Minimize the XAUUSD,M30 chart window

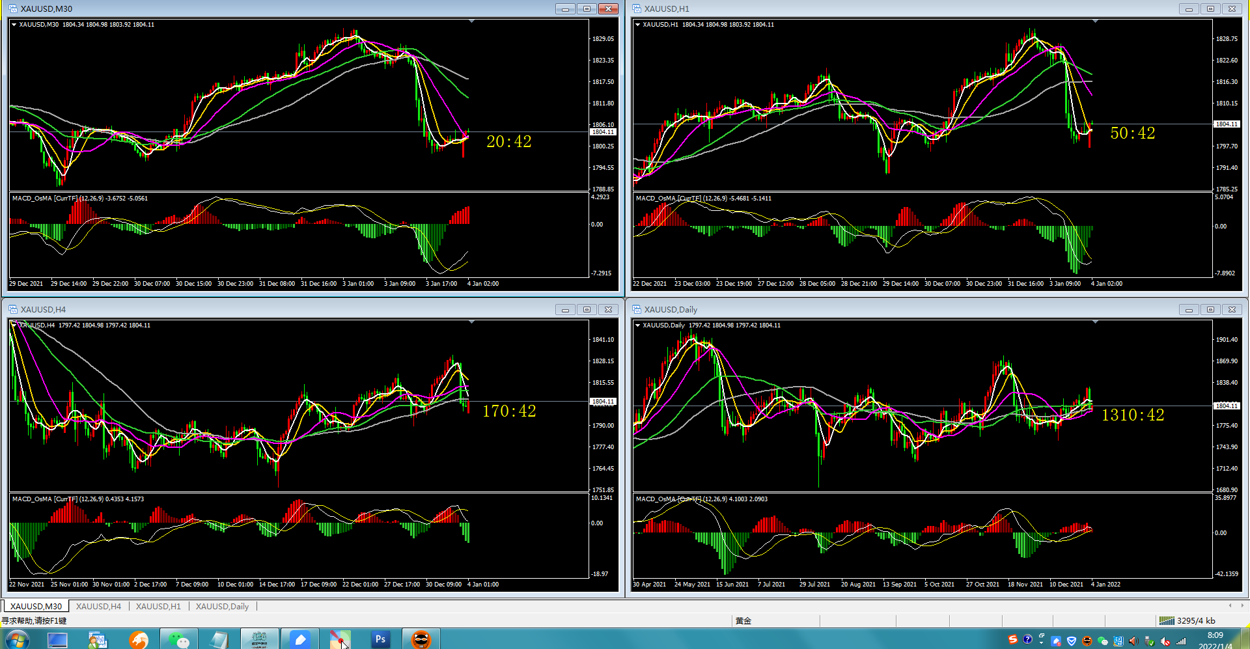tap(565, 8)
